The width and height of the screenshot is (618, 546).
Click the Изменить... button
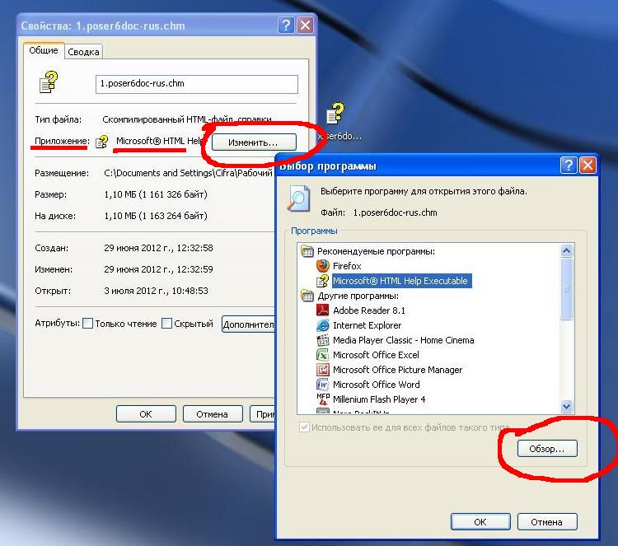tap(254, 142)
